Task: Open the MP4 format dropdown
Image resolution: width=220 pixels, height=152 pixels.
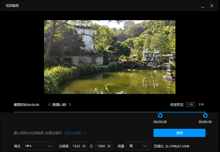Action: pyautogui.click(x=38, y=146)
